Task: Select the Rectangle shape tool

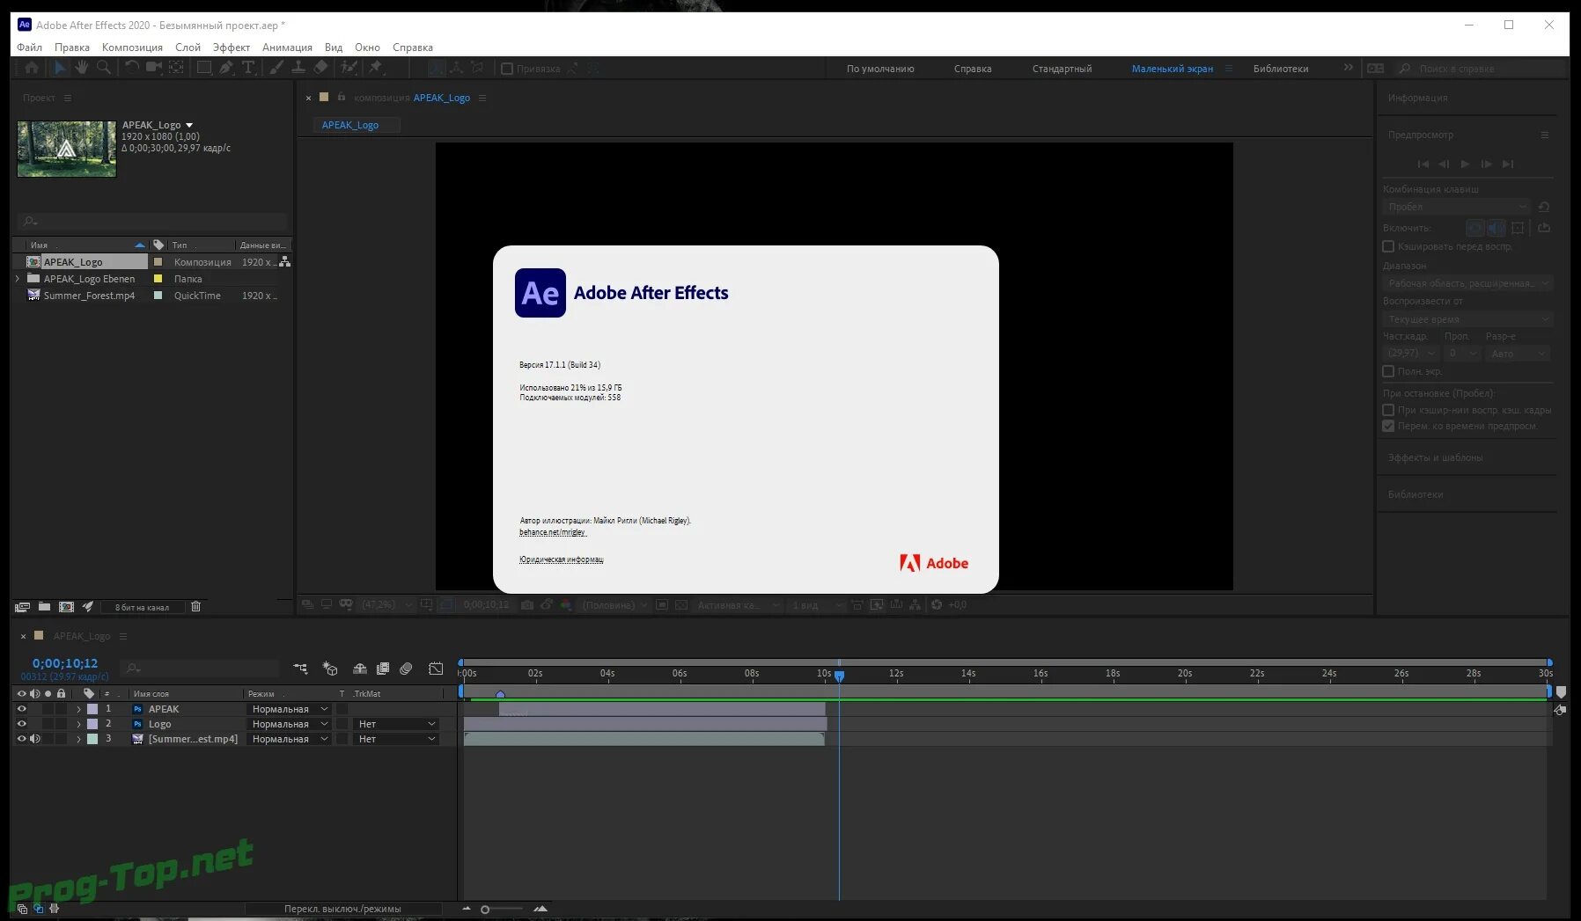Action: [x=204, y=68]
